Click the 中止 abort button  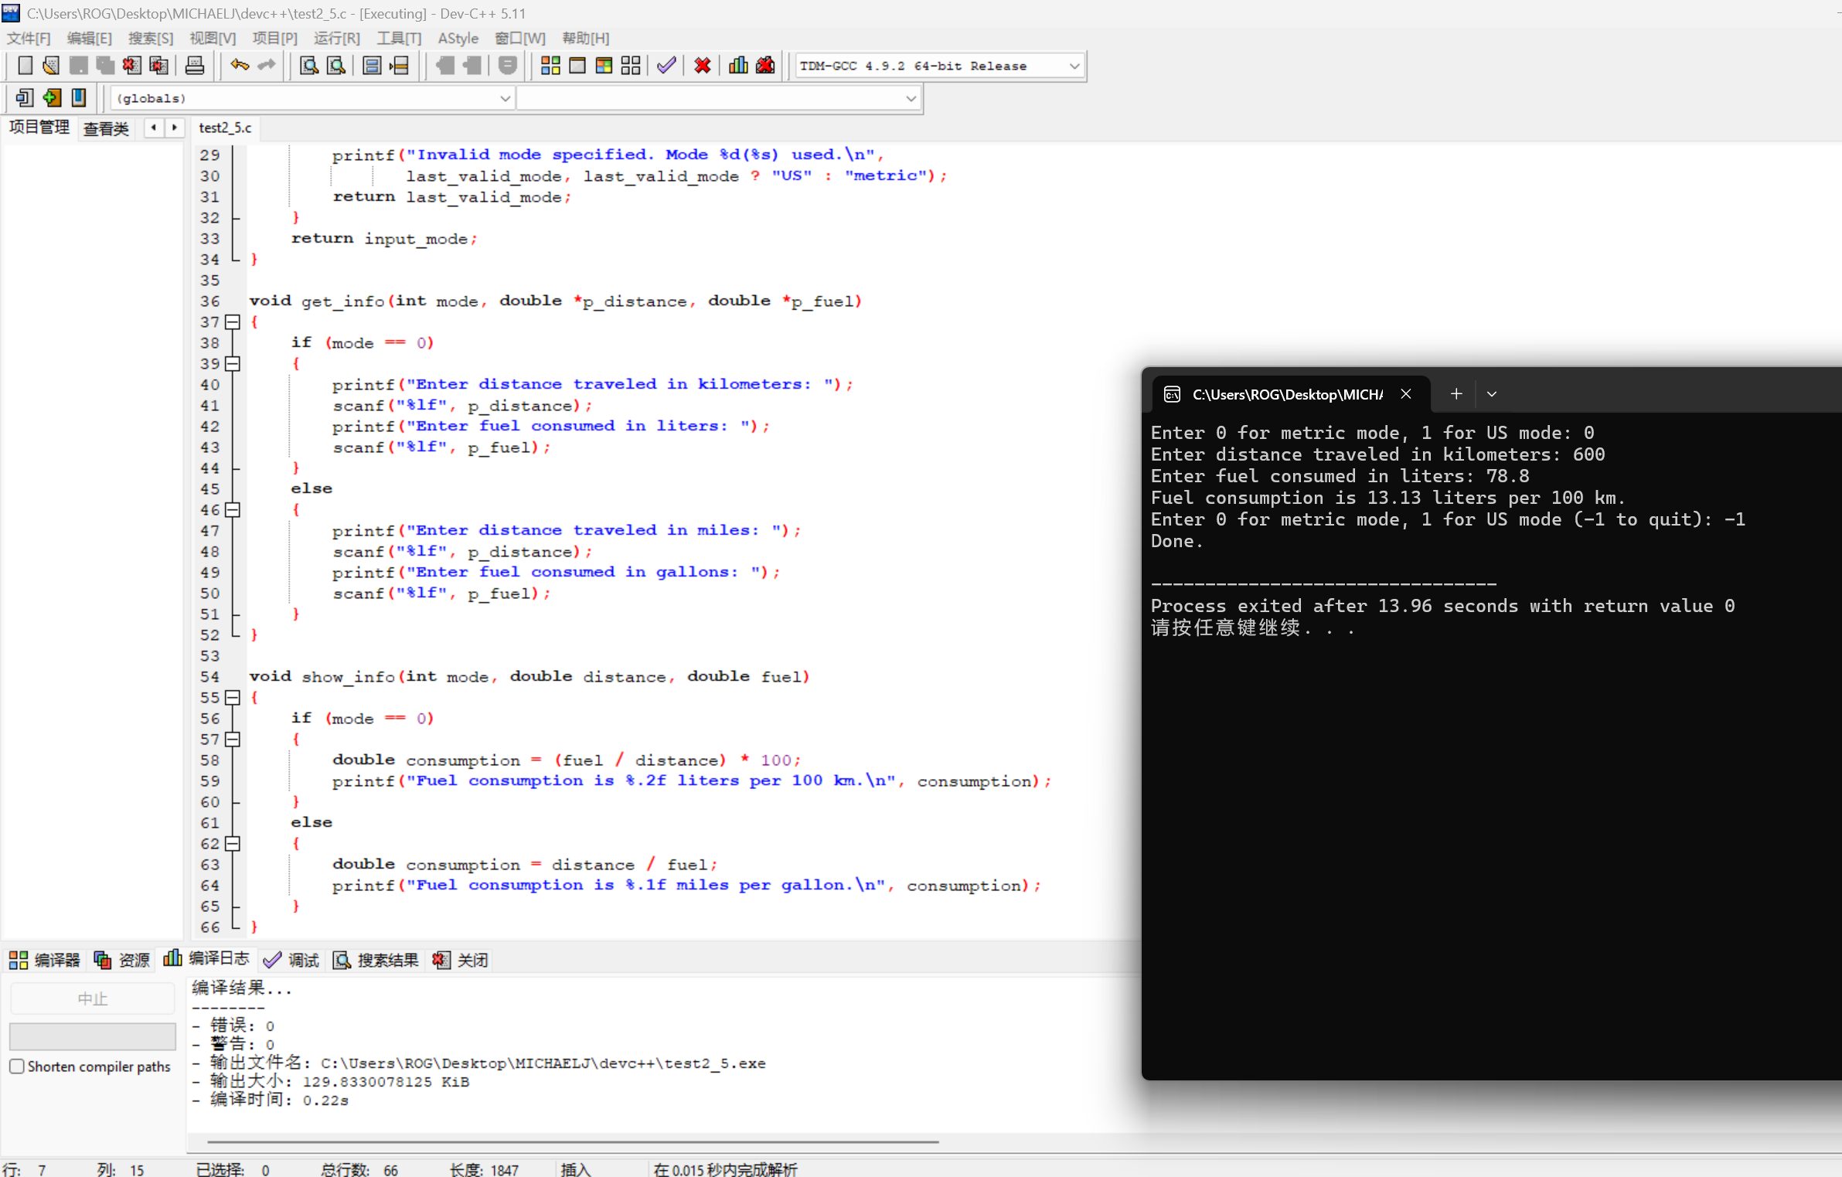pos(92,998)
